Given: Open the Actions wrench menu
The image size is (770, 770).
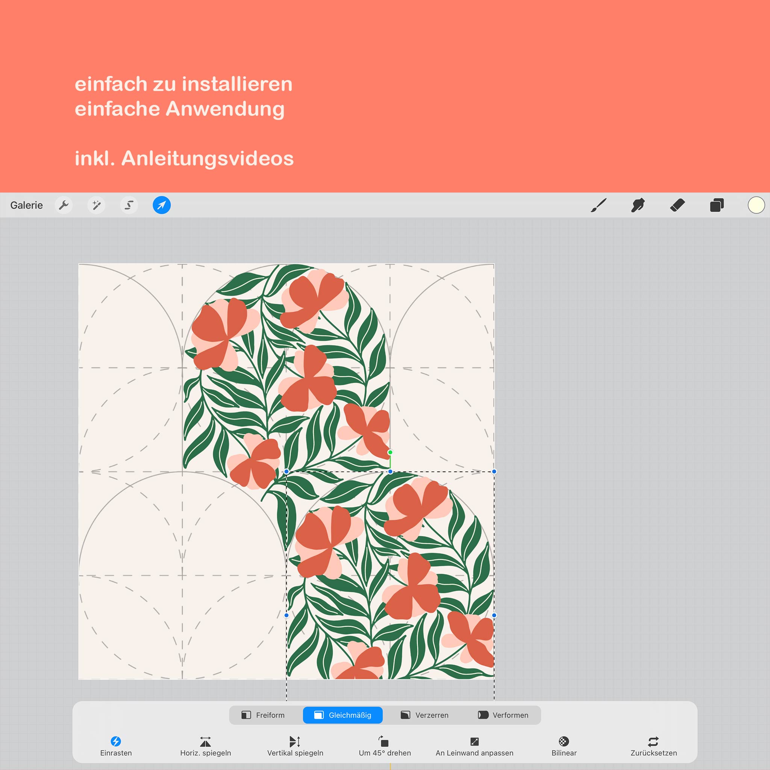Looking at the screenshot, I should (x=64, y=205).
